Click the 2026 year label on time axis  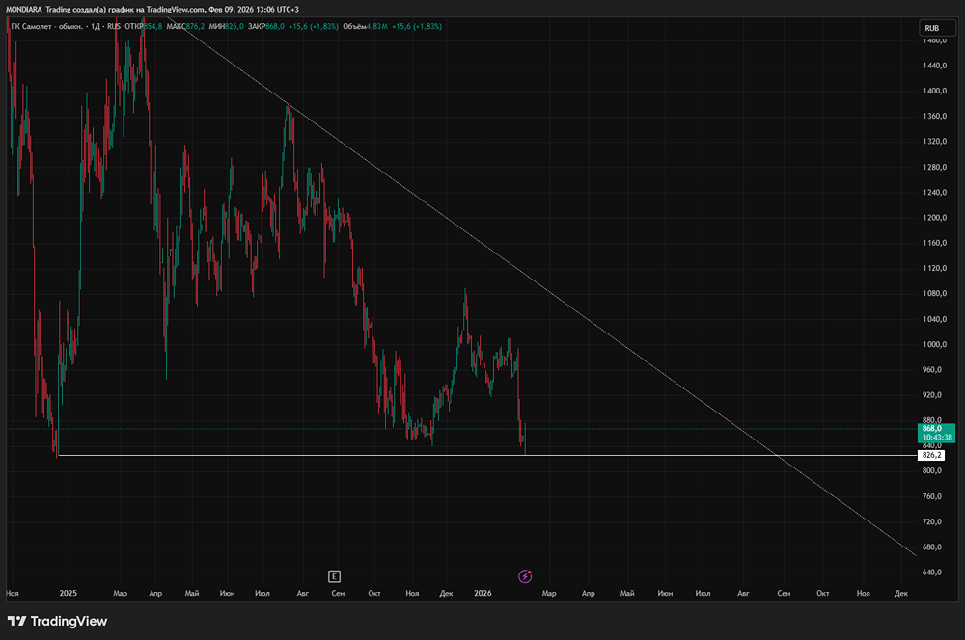pyautogui.click(x=483, y=595)
